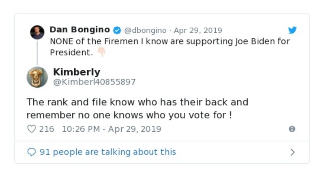Viewport: 324px width, 179px height.
Task: Click the blue verified badge
Action: (x=117, y=30)
